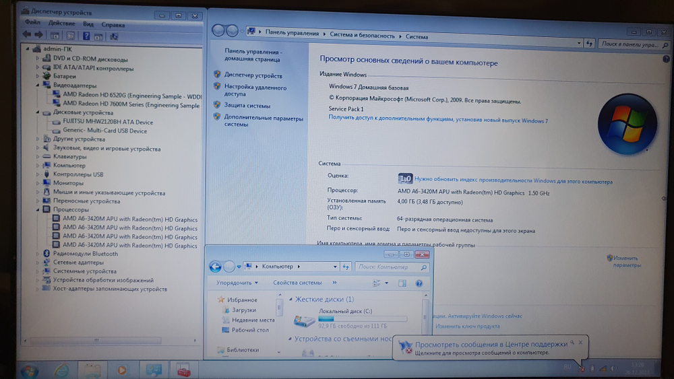The image size is (674, 379).
Task: Select FUJITSU MHW2120BH ATA Device
Action: [x=108, y=123]
